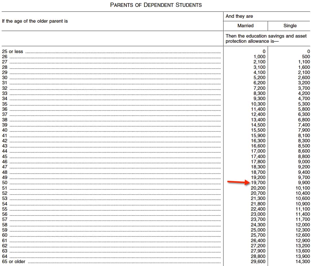Select the single value 11,100 for age 55

(x=303, y=209)
